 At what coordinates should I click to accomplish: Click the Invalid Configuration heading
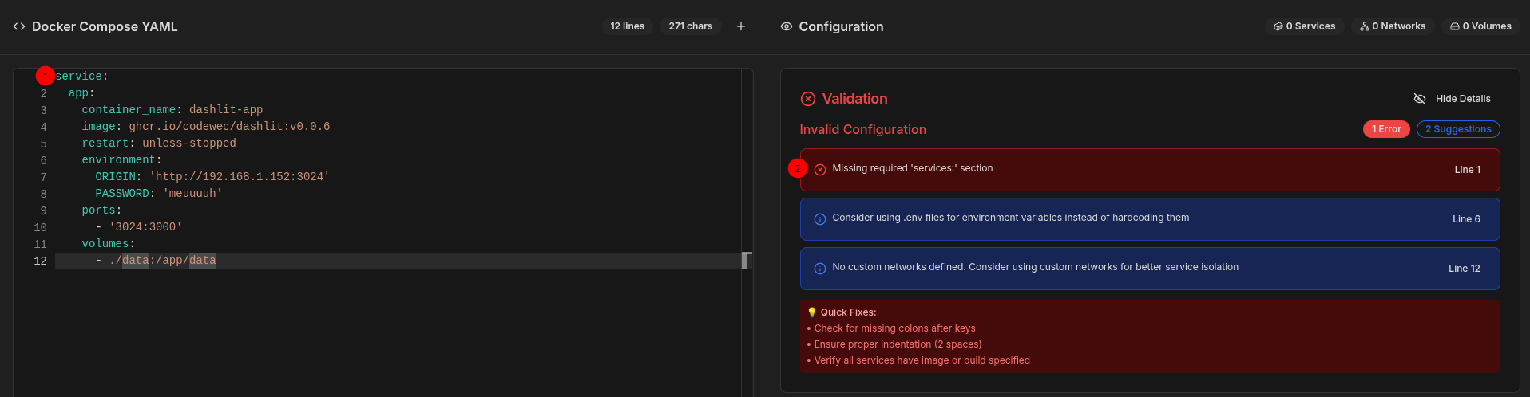[x=863, y=129]
